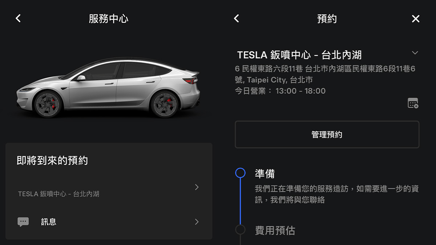The height and width of the screenshot is (245, 436).
Task: Go back from the 預約 screen
Action: pos(237,19)
